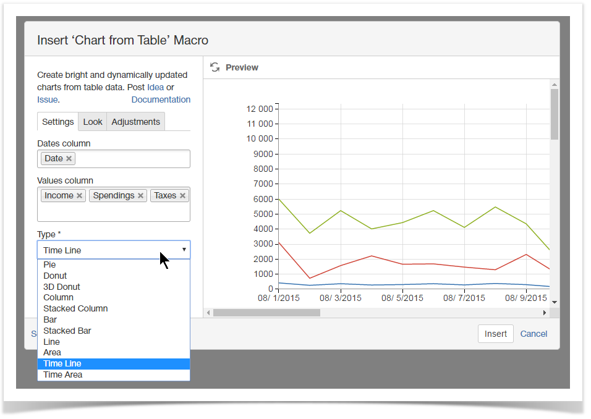Remove the Date tag from Dates column
This screenshot has width=591, height=419.
coord(69,159)
